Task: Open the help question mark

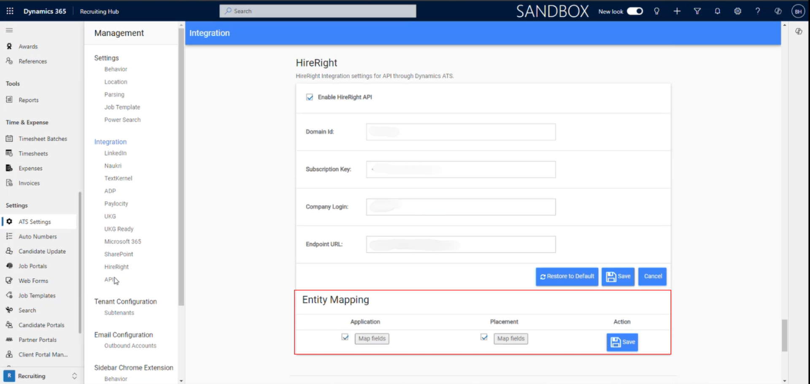Action: (x=758, y=11)
